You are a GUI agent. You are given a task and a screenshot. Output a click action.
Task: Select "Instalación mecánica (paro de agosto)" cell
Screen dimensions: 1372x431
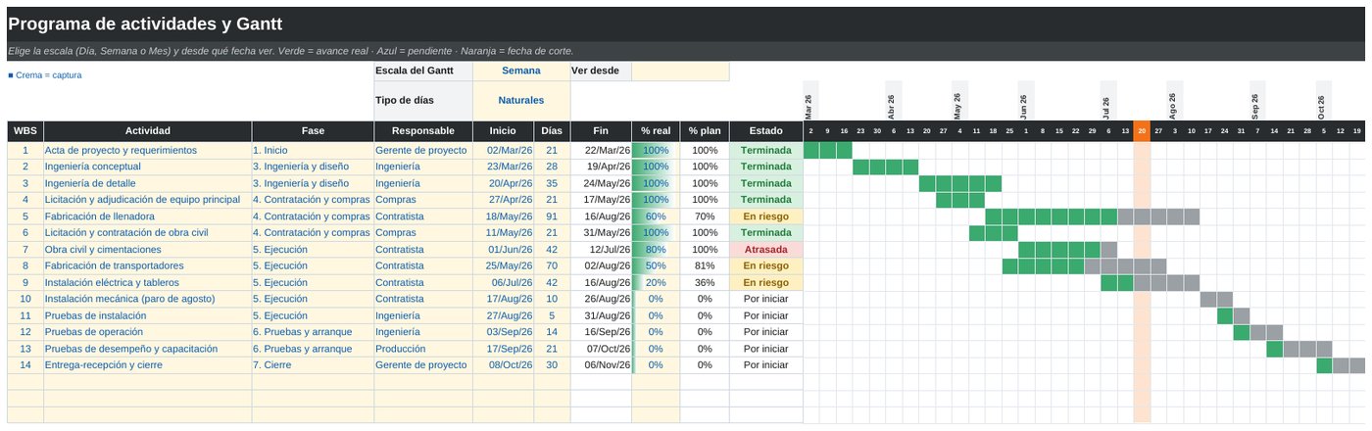(148, 299)
